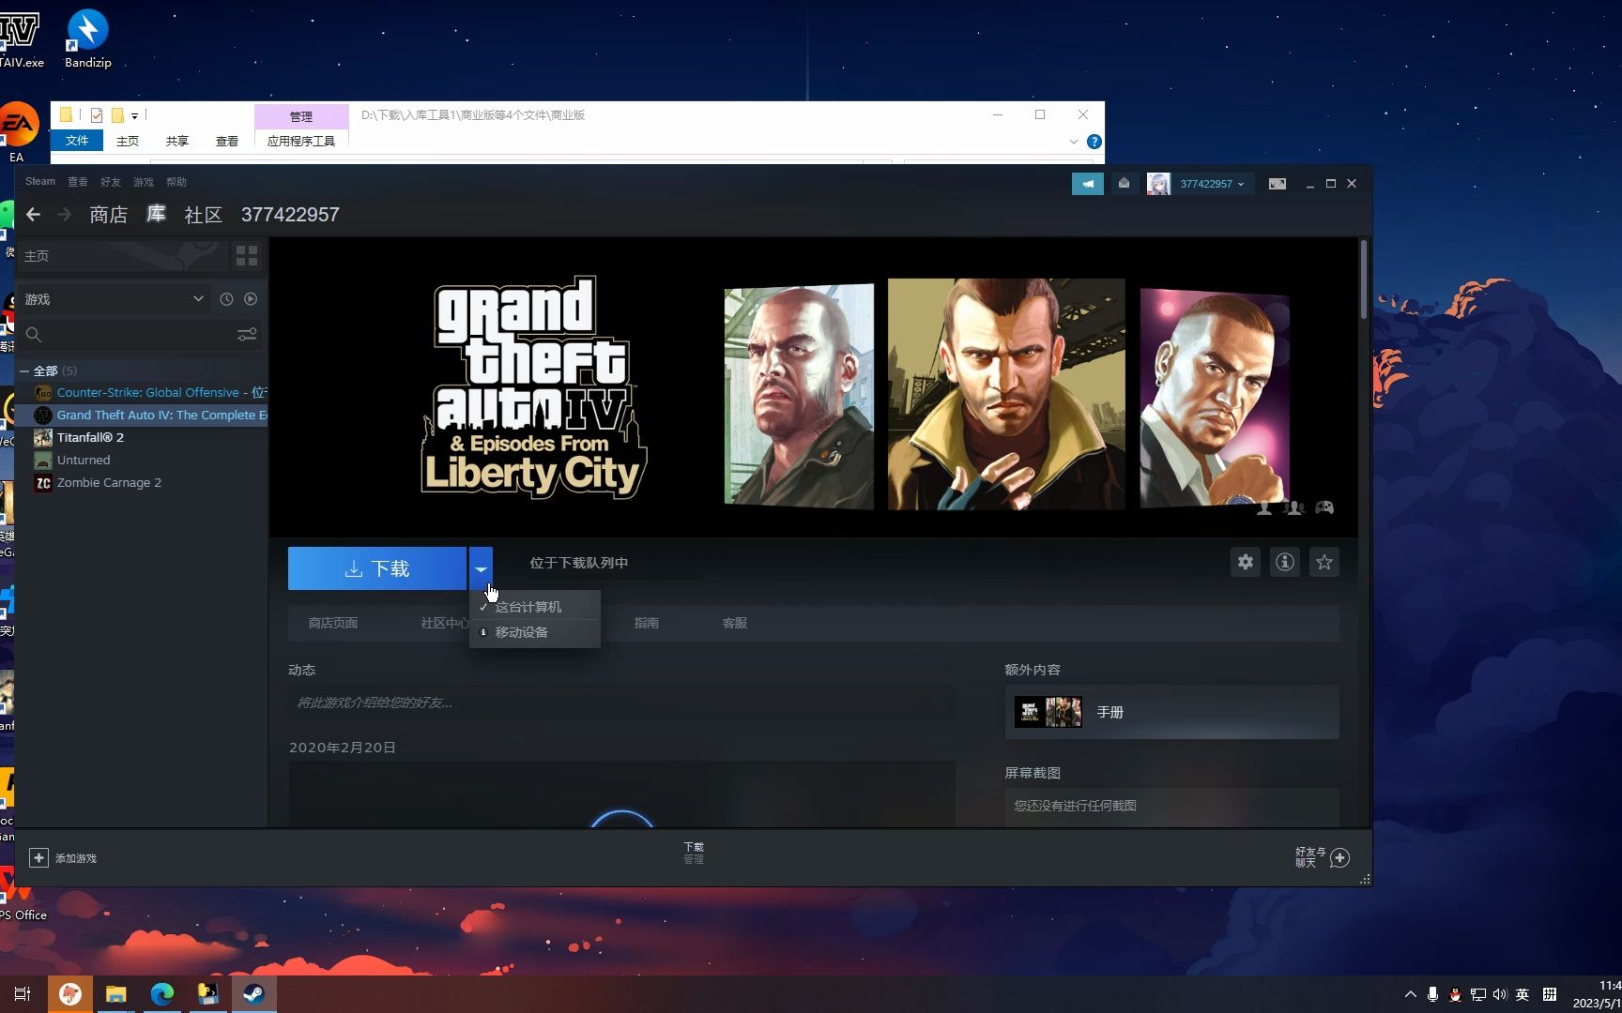Image resolution: width=1622 pixels, height=1013 pixels.
Task: Go to 社区 tab
Action: 204,215
